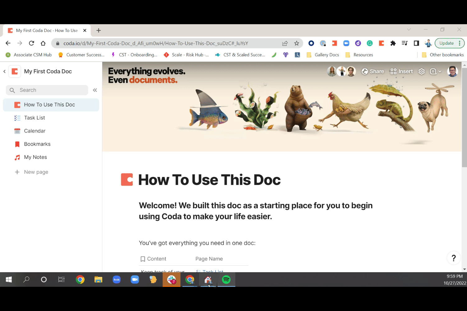This screenshot has height=311, width=467.
Task: Open a new browser tab
Action: 99,30
